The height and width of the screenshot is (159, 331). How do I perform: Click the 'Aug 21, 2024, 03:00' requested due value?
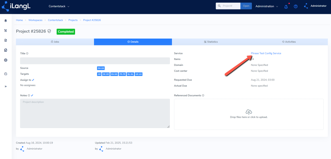(263, 80)
